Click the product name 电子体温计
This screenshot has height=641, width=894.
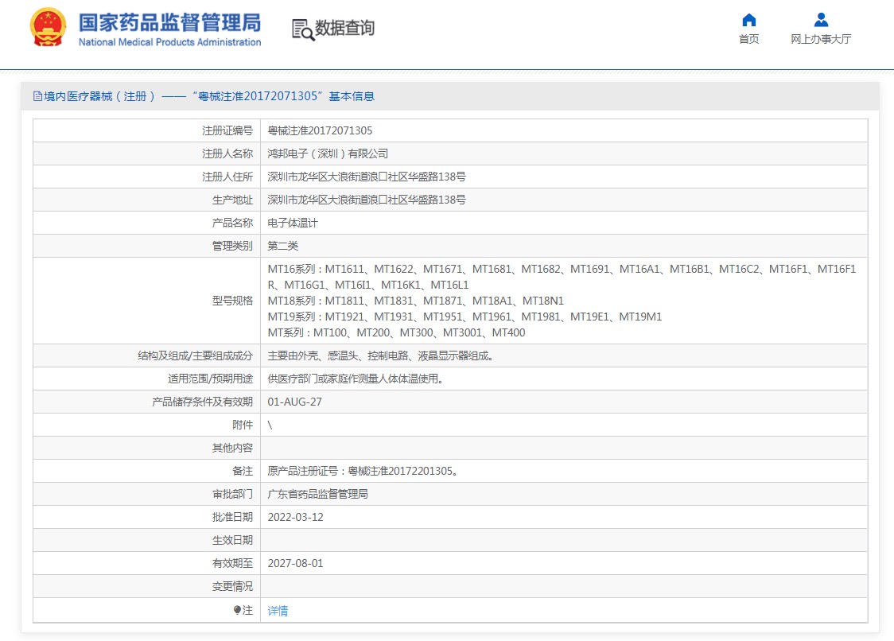tap(293, 223)
